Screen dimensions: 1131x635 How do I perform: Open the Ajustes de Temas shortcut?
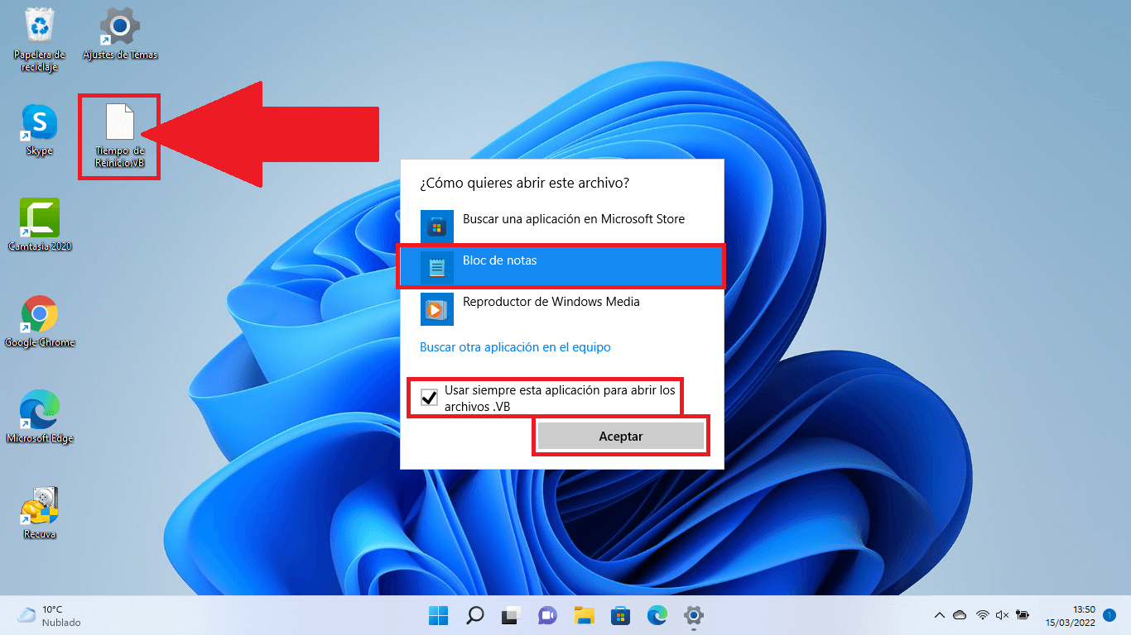[120, 34]
